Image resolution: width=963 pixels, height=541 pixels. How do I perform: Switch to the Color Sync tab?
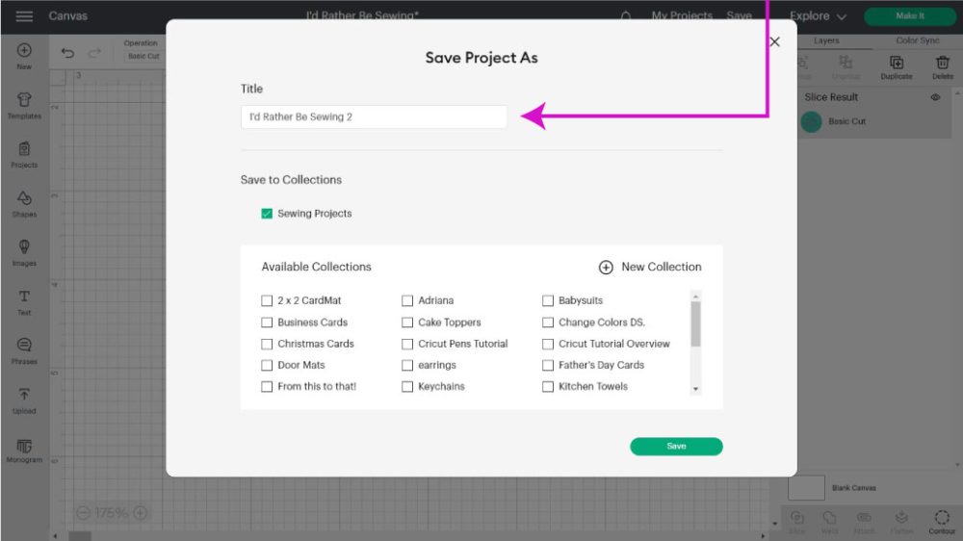coord(917,41)
